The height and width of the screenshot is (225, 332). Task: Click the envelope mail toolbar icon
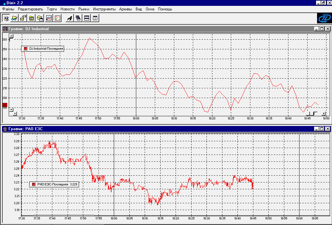23,18
